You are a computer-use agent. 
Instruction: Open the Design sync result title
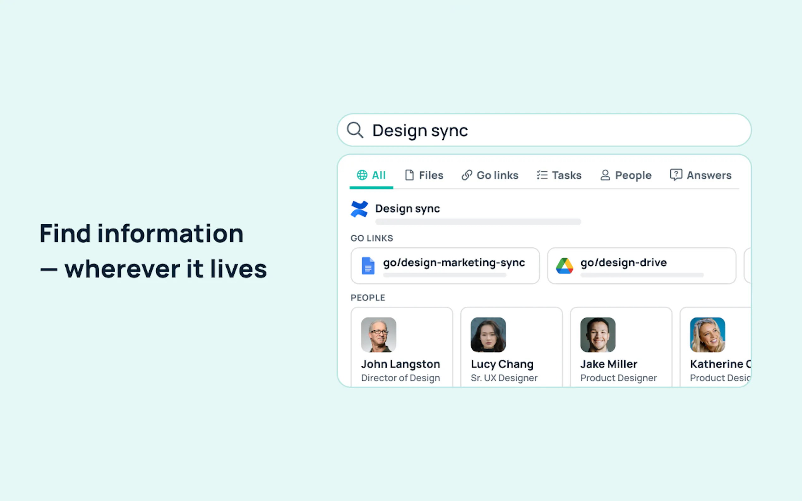click(x=407, y=209)
